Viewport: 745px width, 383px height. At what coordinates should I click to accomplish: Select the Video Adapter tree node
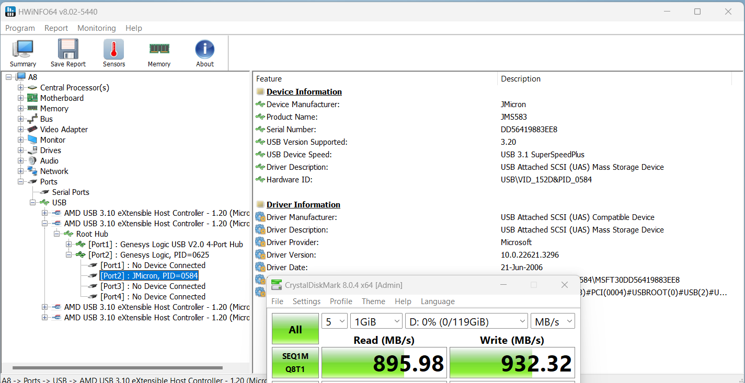tap(64, 130)
